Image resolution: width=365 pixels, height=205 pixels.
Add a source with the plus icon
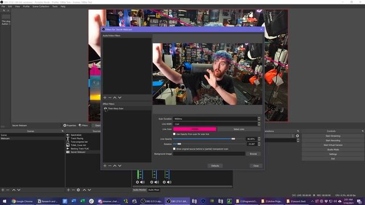tap(68, 190)
